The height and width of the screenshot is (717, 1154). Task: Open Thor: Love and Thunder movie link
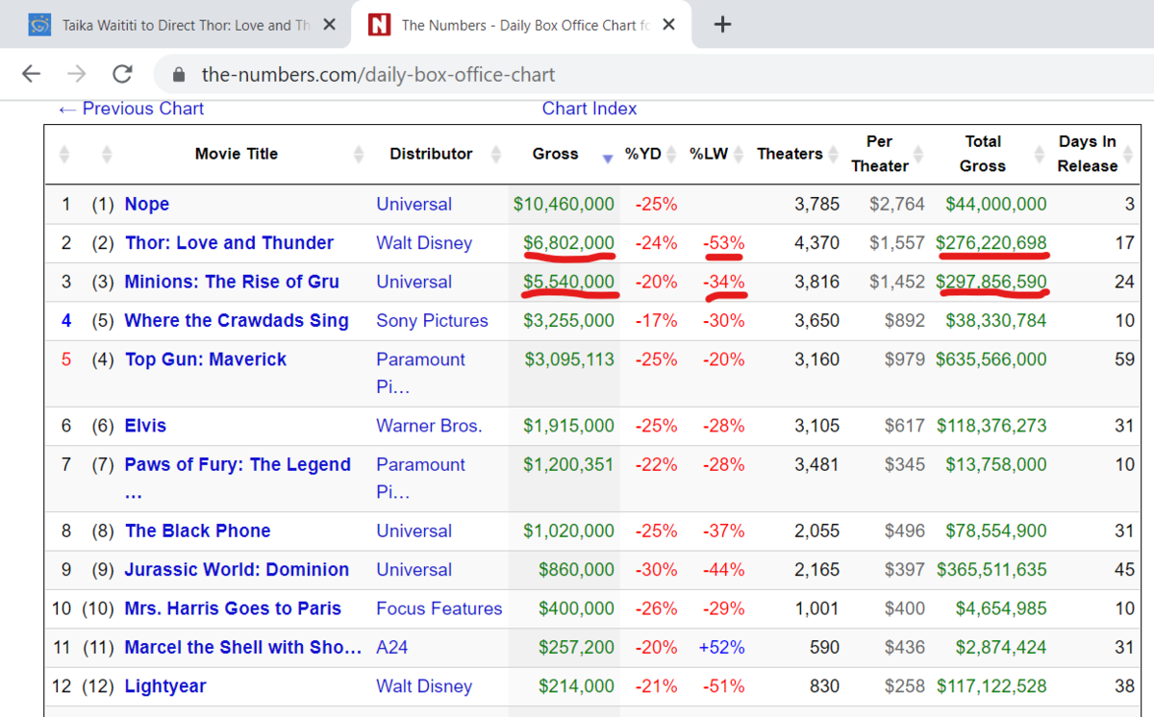click(x=229, y=243)
